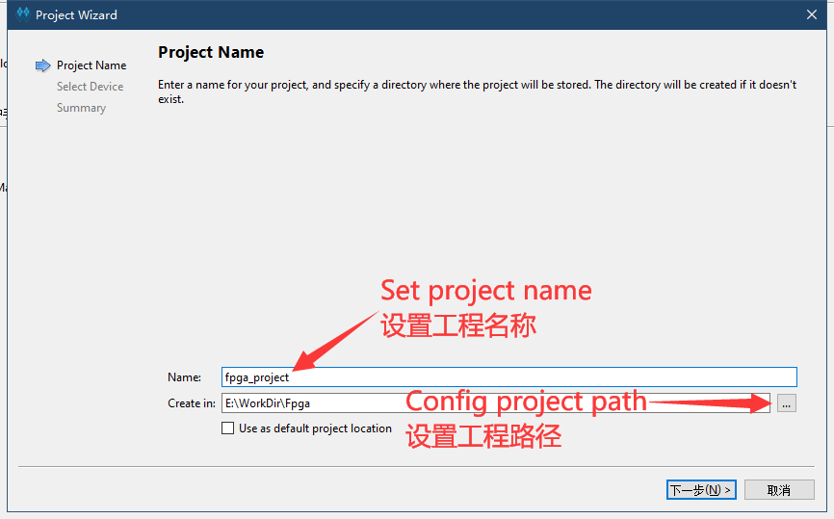Click the 'Name:' field label

(x=184, y=377)
